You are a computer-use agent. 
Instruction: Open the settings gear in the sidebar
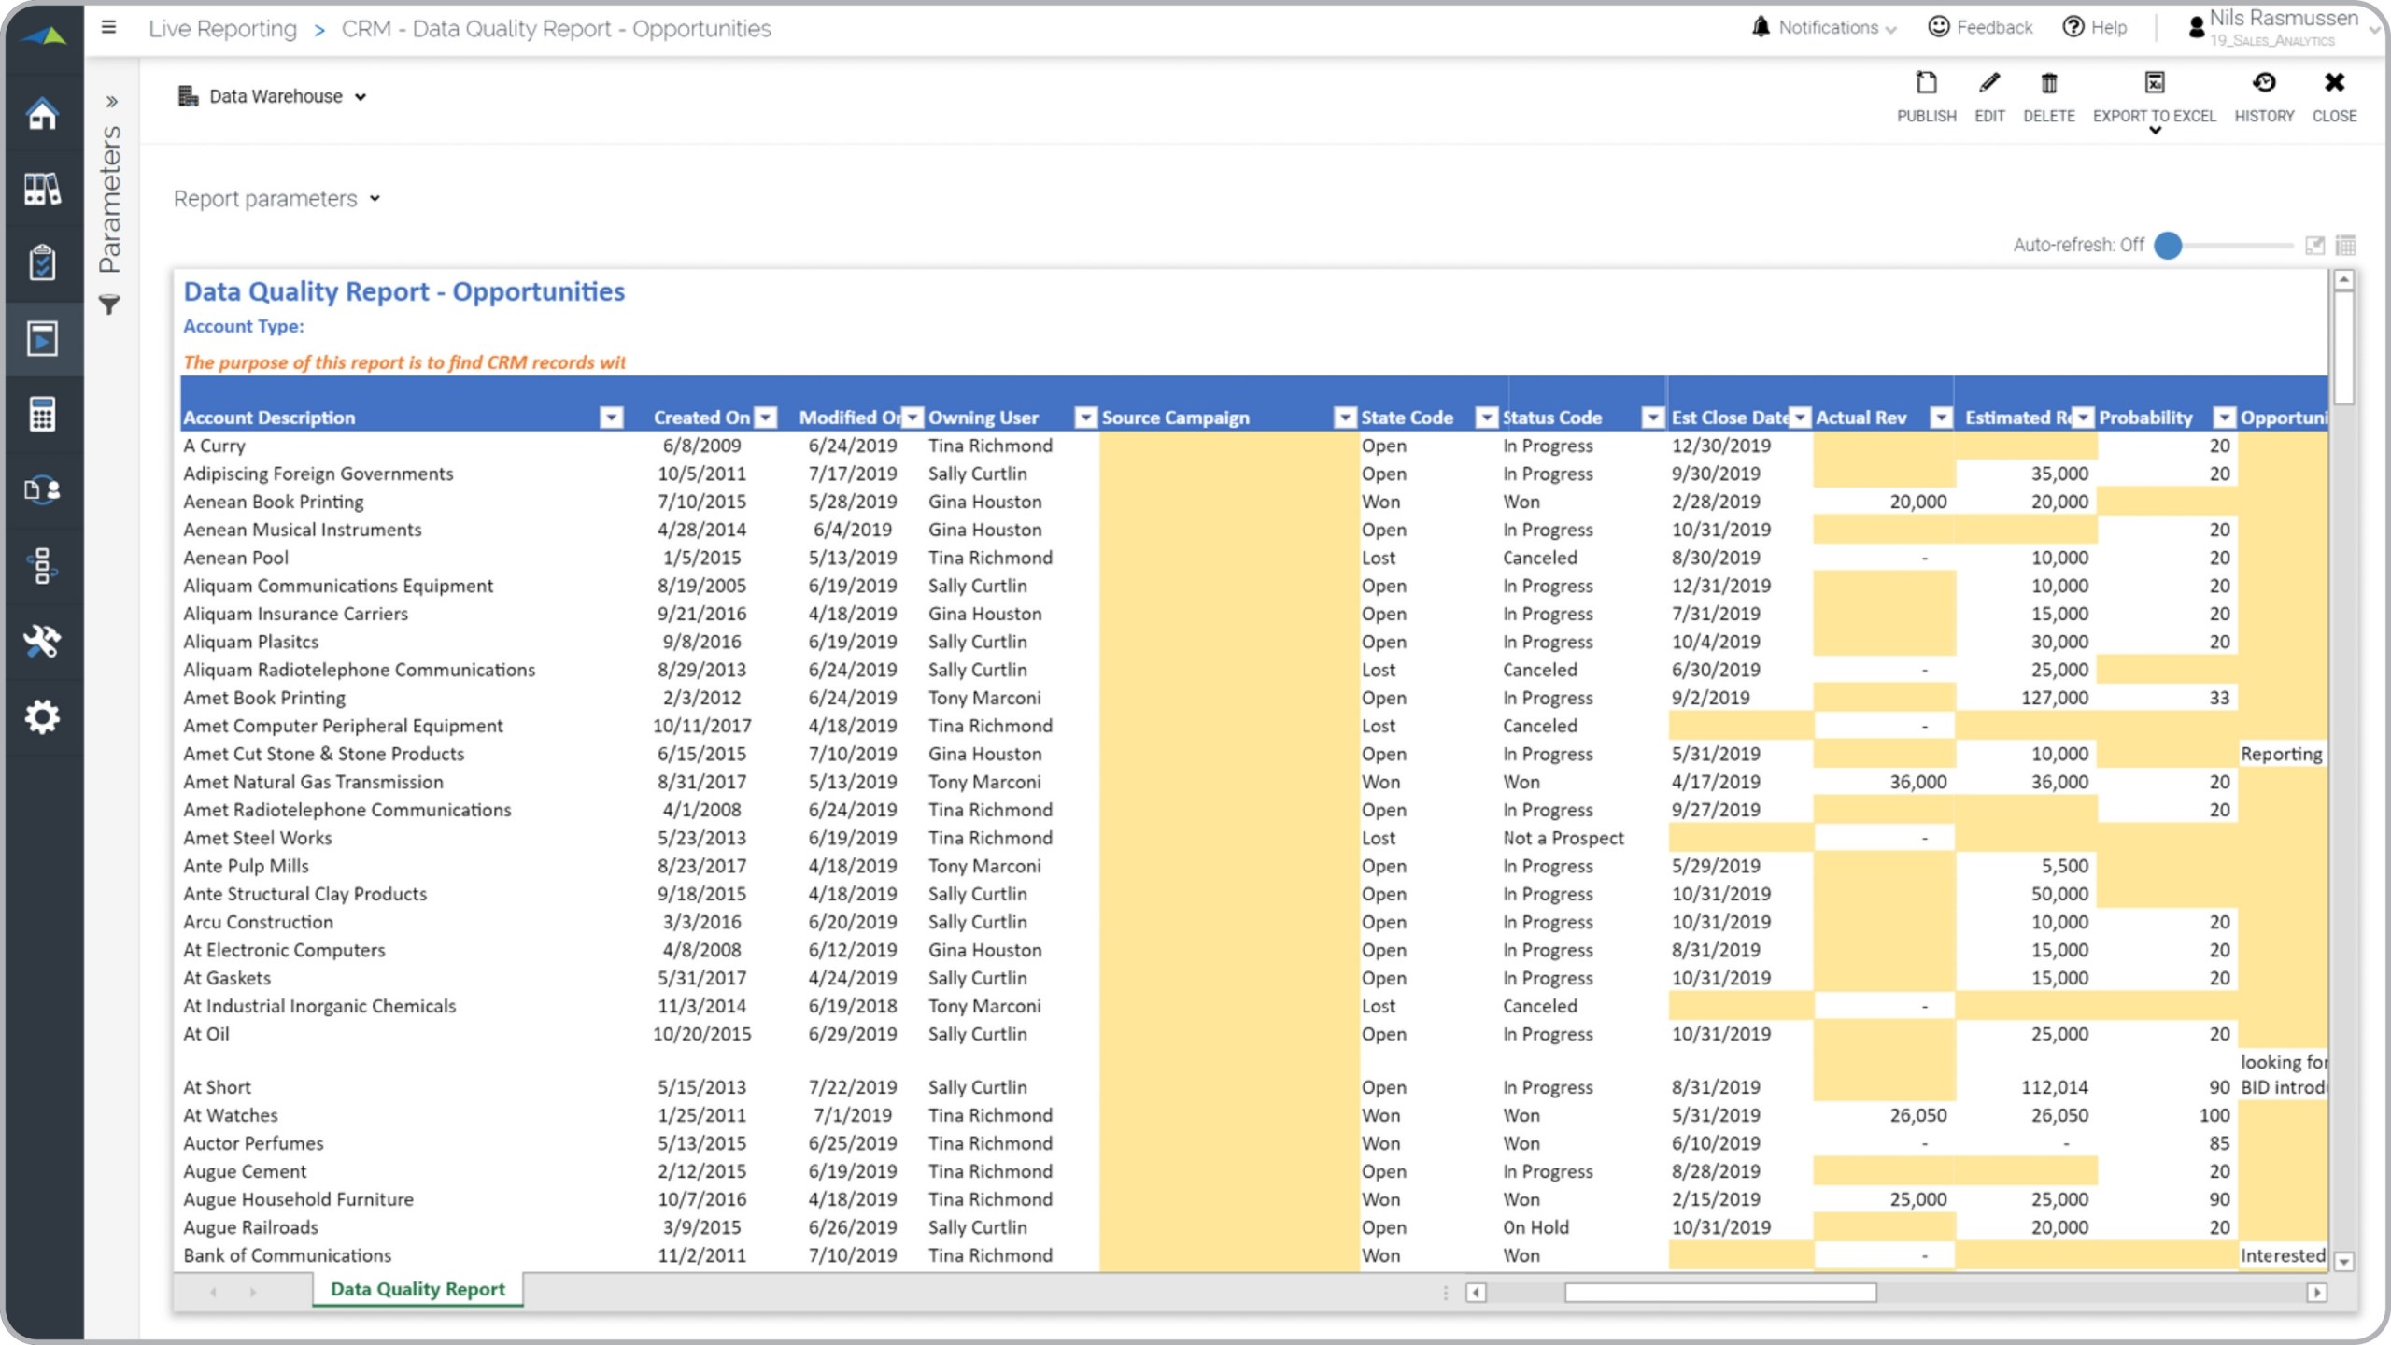[x=42, y=716]
